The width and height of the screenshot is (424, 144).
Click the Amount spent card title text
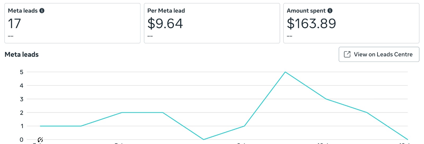pos(306,11)
